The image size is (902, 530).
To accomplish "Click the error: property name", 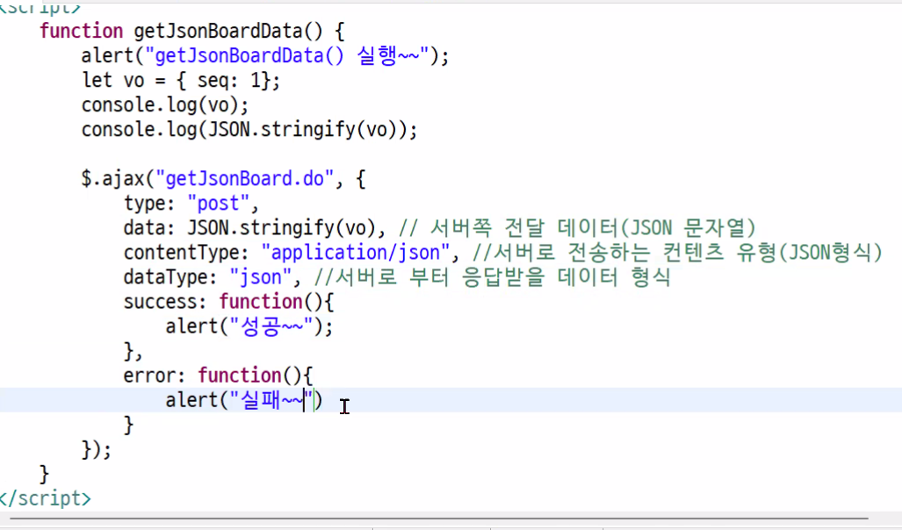I will click(155, 376).
